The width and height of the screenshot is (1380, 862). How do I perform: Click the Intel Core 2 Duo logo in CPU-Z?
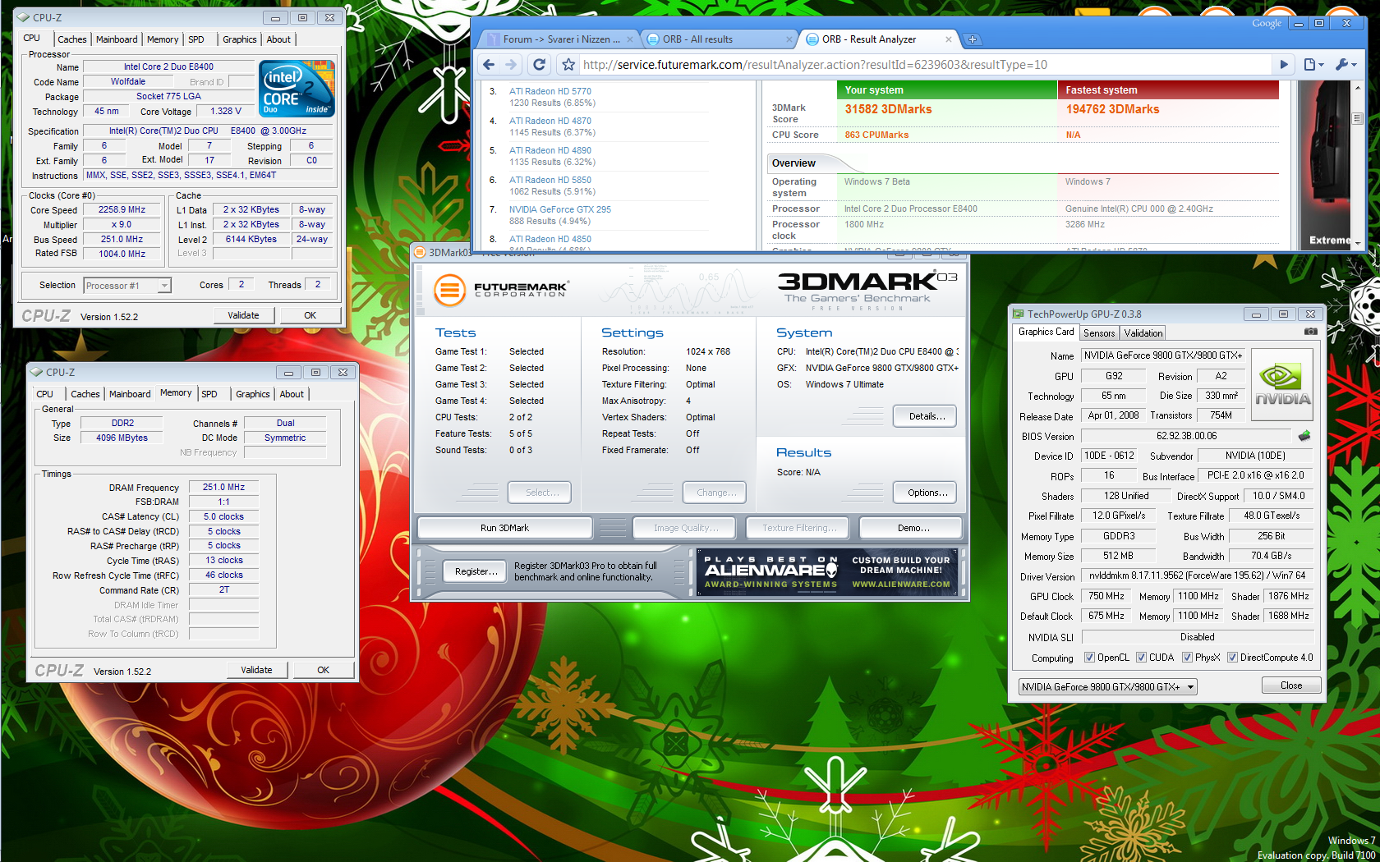[297, 88]
